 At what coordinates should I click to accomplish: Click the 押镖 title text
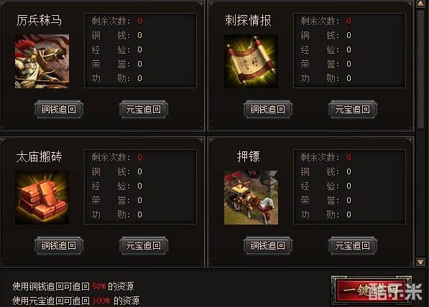(248, 156)
